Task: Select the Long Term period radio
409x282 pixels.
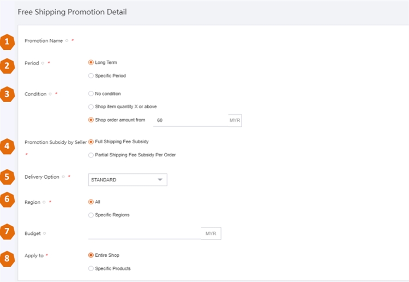Action: click(91, 63)
